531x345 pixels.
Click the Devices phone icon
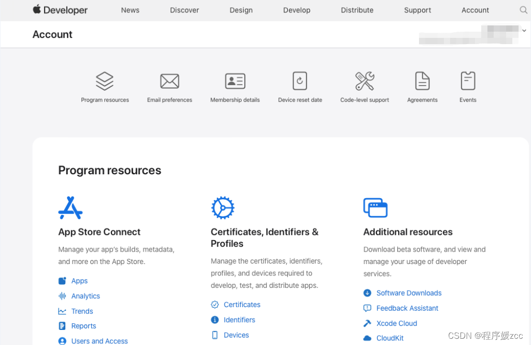pyautogui.click(x=215, y=335)
